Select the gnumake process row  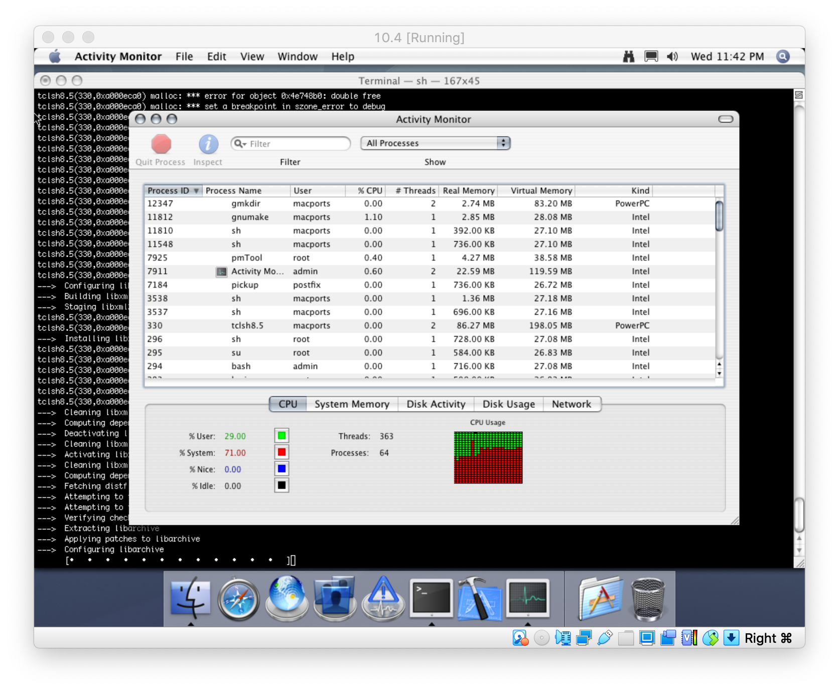click(430, 217)
